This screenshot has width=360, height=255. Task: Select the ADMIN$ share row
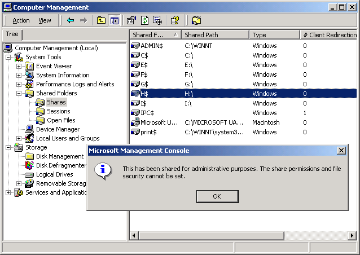pyautogui.click(x=151, y=46)
